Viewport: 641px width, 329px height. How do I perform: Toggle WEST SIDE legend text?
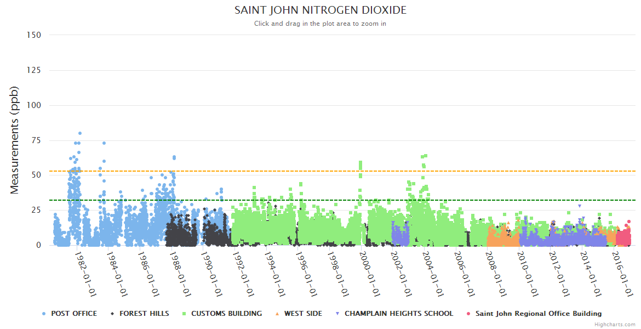pyautogui.click(x=303, y=314)
